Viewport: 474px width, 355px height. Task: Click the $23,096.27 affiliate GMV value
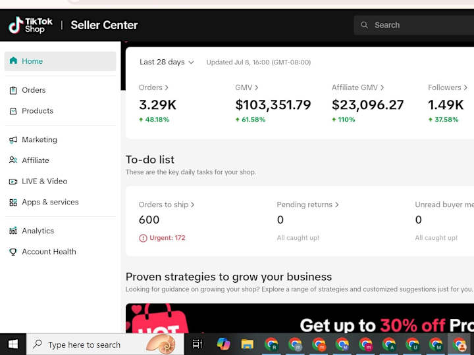pyautogui.click(x=367, y=105)
